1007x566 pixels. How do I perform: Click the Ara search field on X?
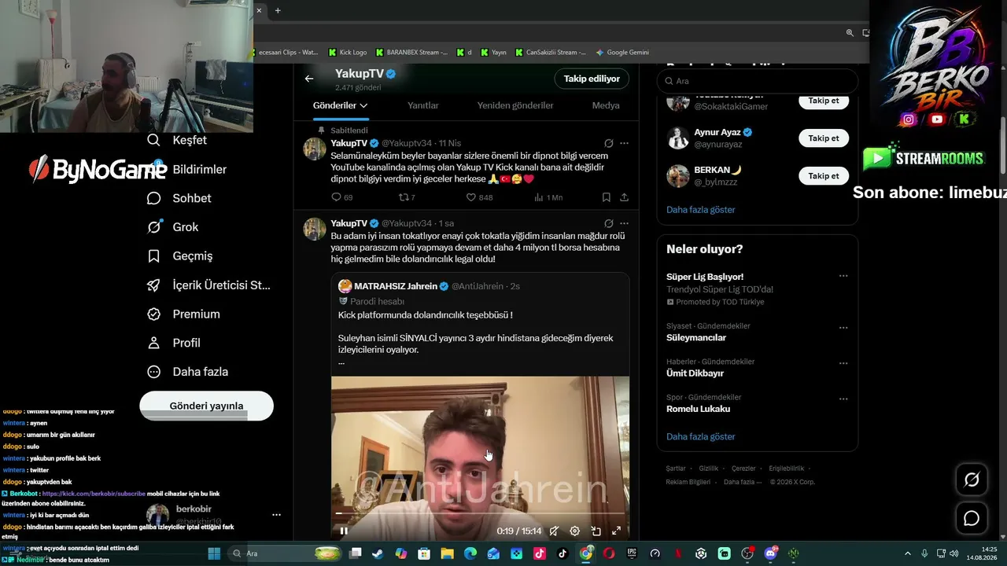(757, 81)
